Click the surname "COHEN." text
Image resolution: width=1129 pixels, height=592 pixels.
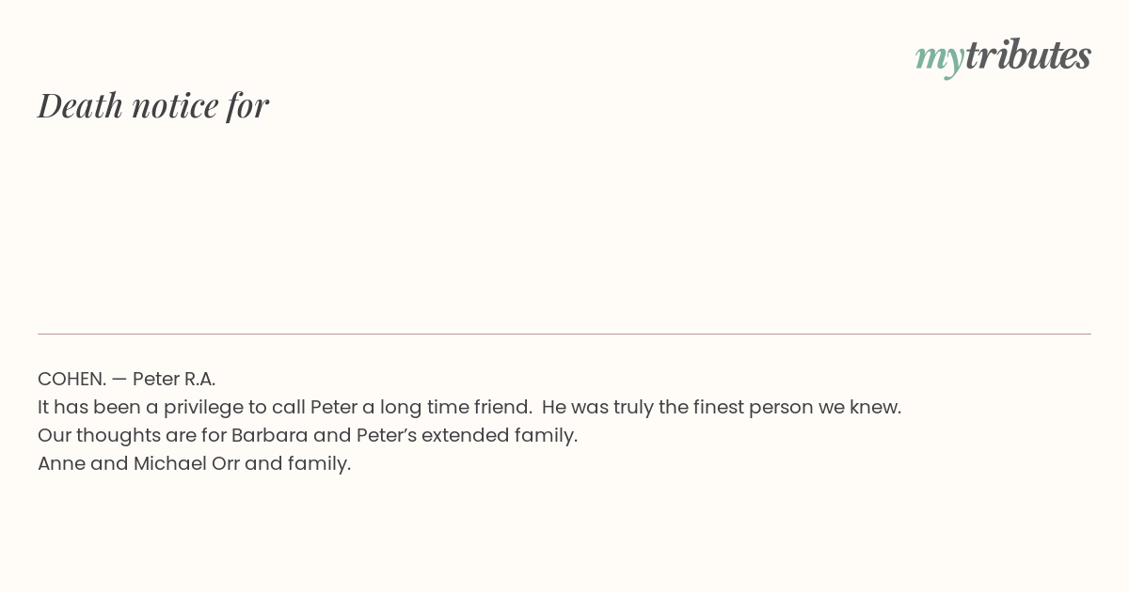(72, 379)
